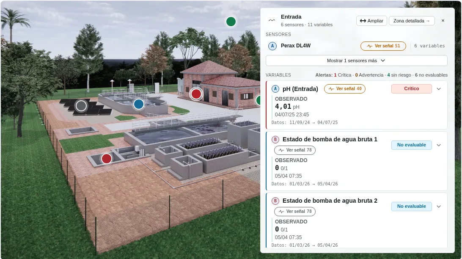Click the 4,01 pH observed value
462x259 pixels.
pos(287,107)
